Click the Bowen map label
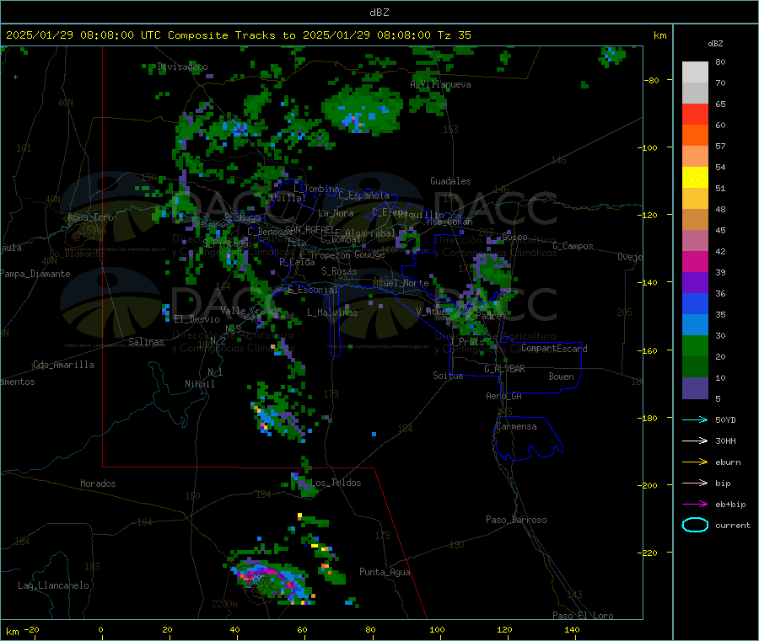The height and width of the screenshot is (641, 759). click(561, 377)
